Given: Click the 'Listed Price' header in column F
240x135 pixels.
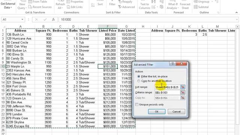Looking at the screenshot, I should coord(108,31).
